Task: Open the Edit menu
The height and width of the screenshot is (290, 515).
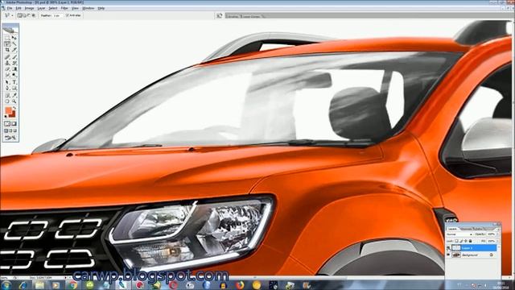Action: click(19, 8)
